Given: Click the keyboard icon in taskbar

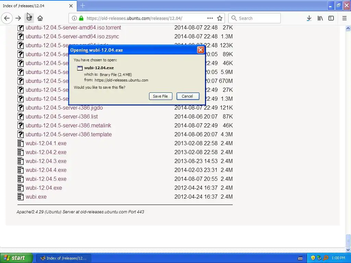Looking at the screenshot, I should [x=300, y=258].
